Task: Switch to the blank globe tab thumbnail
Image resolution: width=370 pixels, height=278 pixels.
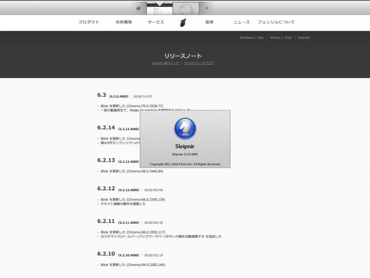Action: pyautogui.click(x=186, y=9)
